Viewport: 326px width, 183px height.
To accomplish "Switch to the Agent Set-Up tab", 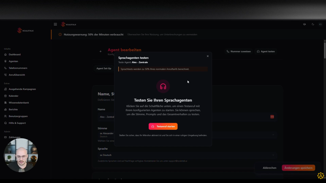I will (104, 68).
